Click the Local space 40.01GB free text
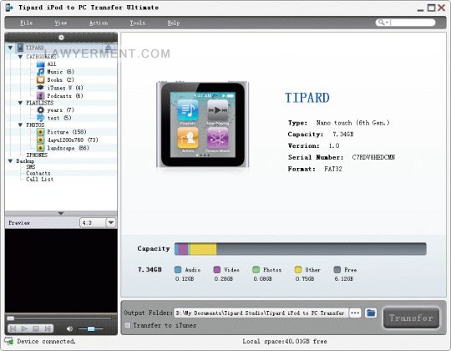 point(285,342)
